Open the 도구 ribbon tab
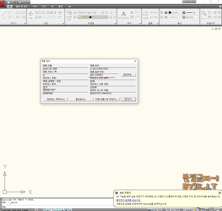 pyautogui.click(x=44, y=6)
